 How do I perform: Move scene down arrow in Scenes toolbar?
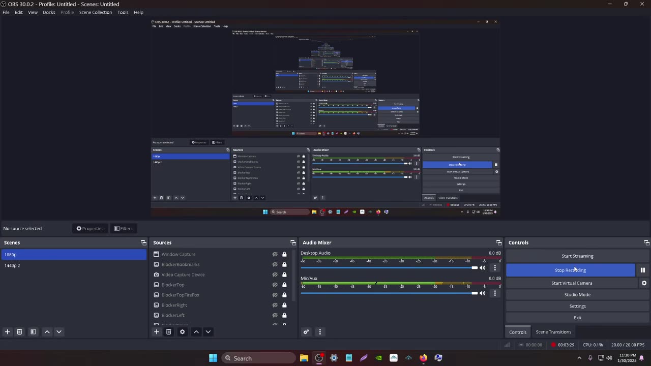pyautogui.click(x=59, y=332)
